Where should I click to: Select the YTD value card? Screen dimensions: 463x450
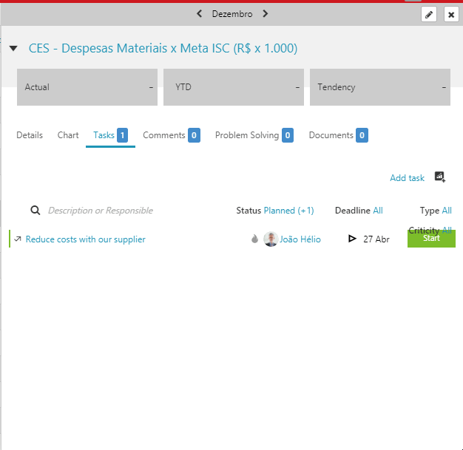point(234,87)
